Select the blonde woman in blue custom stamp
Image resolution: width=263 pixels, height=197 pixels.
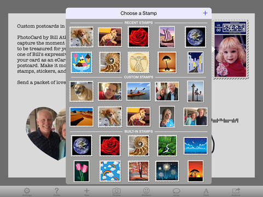(x=167, y=117)
